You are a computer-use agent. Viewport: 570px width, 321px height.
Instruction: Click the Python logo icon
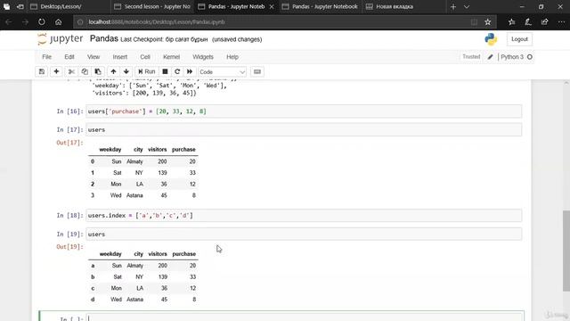(x=491, y=39)
